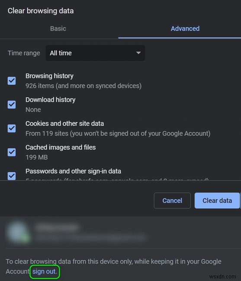Image resolution: width=241 pixels, height=281 pixels.
Task: Click the Cookies and other site data label
Action: point(65,124)
